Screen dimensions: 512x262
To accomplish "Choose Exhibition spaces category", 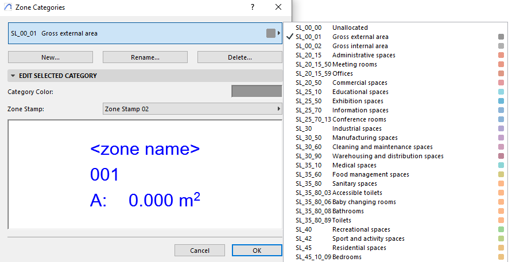I will pos(395,101).
